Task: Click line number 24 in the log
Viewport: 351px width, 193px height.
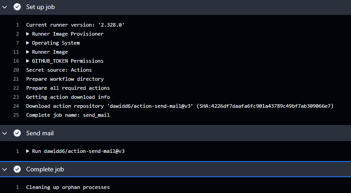Action: click(x=16, y=106)
